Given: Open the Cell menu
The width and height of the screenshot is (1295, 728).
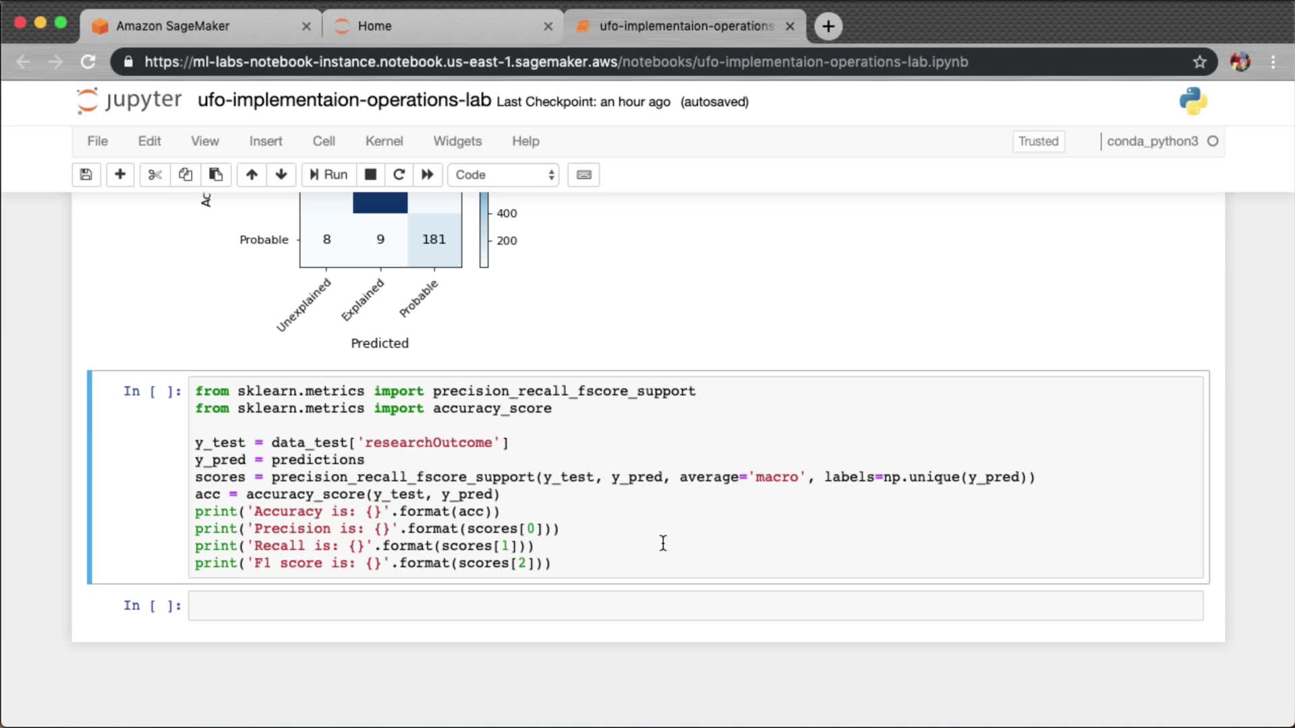Looking at the screenshot, I should [324, 141].
